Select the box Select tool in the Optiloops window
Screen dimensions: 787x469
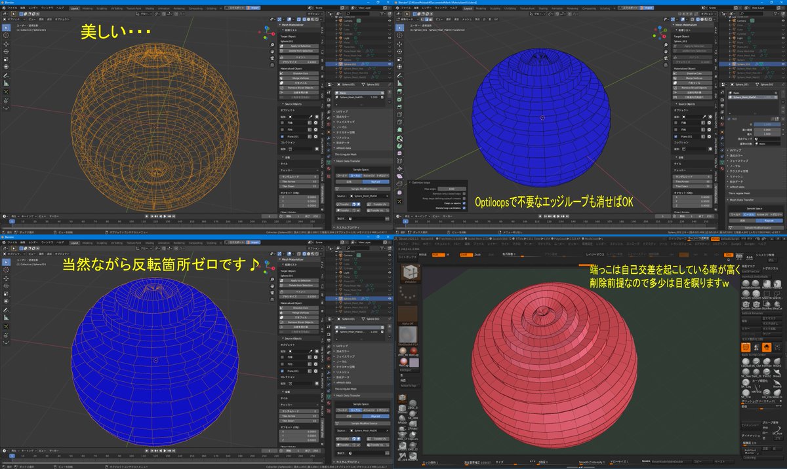point(399,28)
